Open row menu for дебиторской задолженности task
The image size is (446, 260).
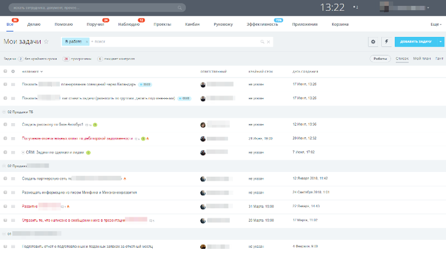coord(13,138)
